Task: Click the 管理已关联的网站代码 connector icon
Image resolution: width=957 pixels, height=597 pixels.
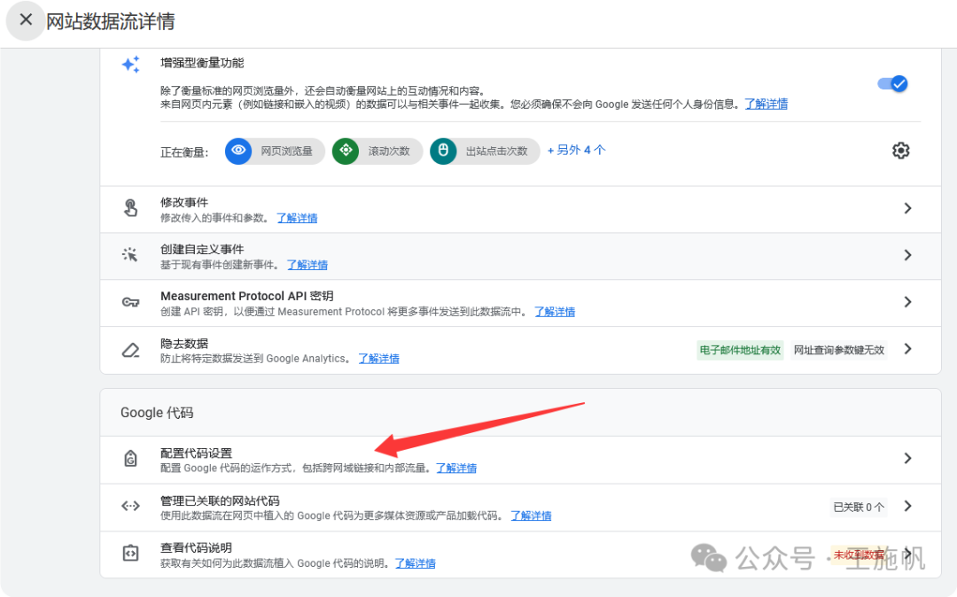Action: (130, 506)
